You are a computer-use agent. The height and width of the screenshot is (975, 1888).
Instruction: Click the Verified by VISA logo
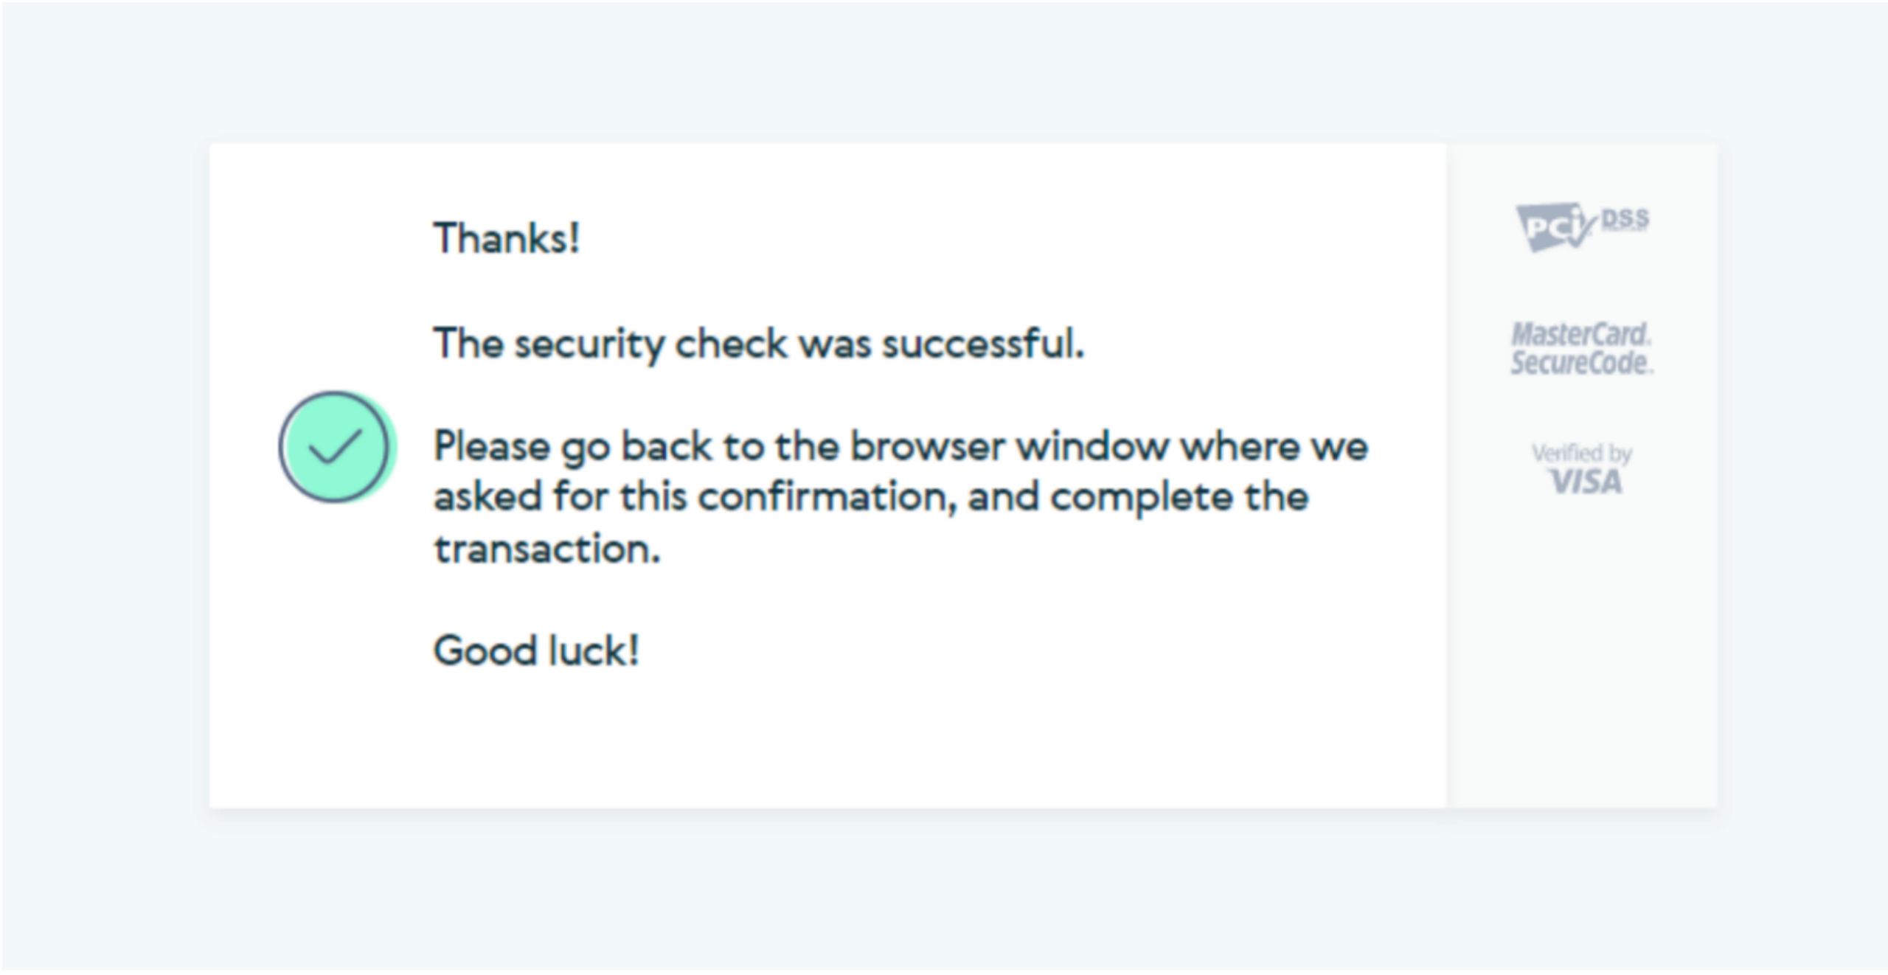tap(1583, 470)
